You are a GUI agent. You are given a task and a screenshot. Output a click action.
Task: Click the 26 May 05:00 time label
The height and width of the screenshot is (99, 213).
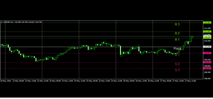click(129, 81)
